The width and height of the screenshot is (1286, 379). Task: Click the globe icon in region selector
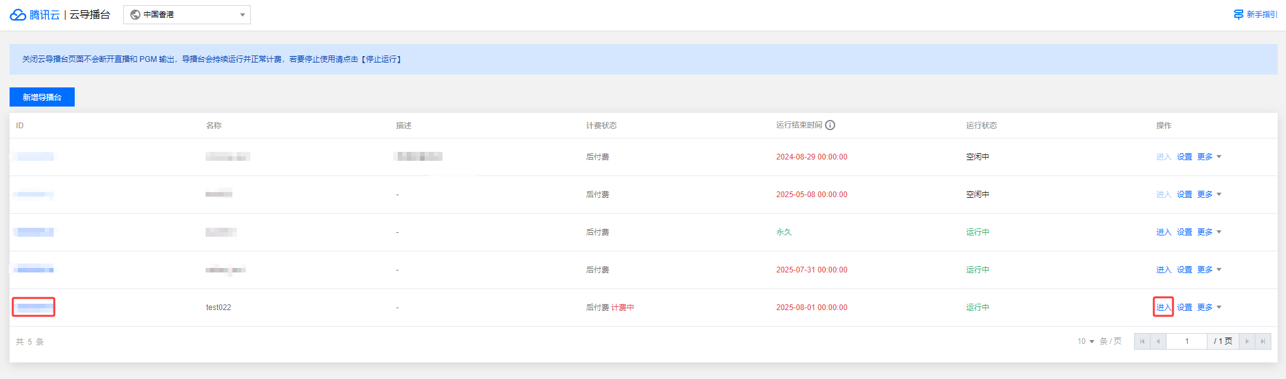pos(135,15)
